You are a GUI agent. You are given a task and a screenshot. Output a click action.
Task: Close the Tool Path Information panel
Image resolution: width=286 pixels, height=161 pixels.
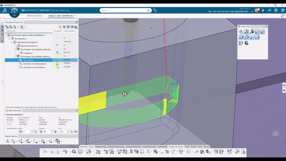(77, 111)
